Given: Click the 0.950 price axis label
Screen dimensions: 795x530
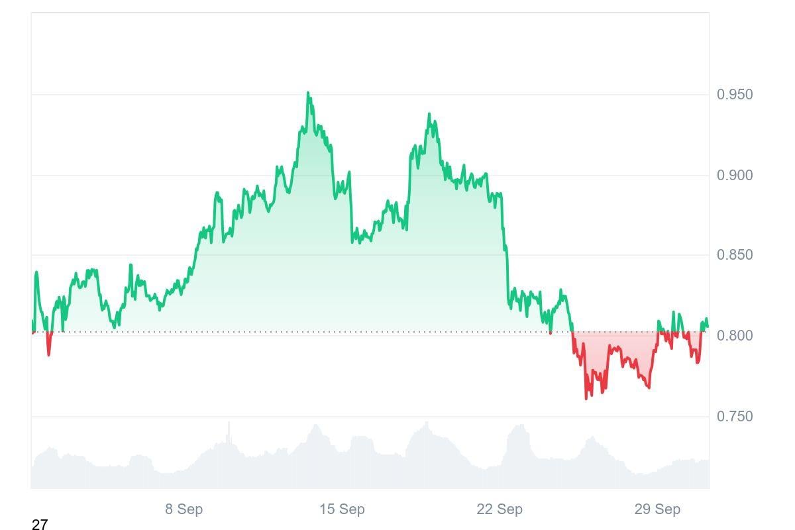Looking at the screenshot, I should [x=735, y=95].
